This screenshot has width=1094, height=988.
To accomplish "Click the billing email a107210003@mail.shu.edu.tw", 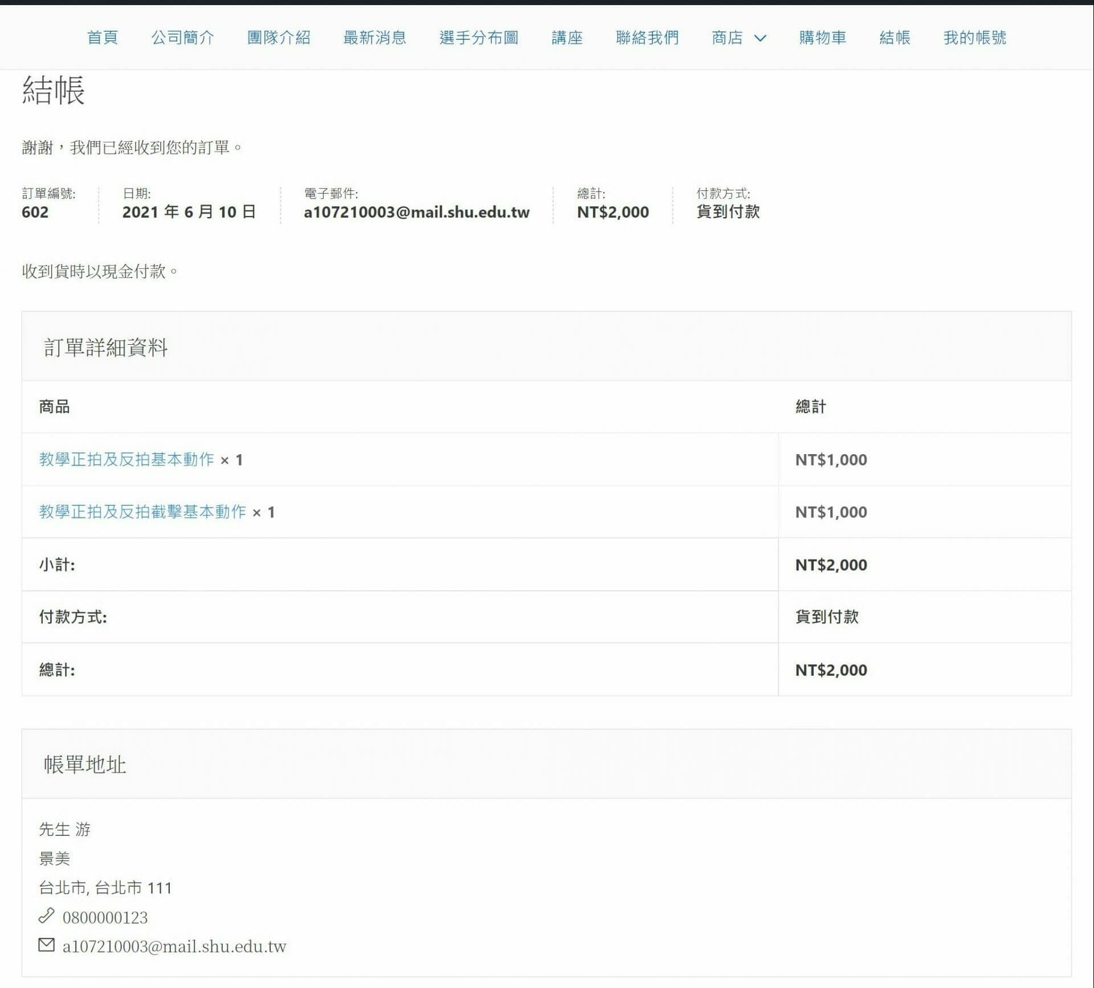I will click(174, 946).
